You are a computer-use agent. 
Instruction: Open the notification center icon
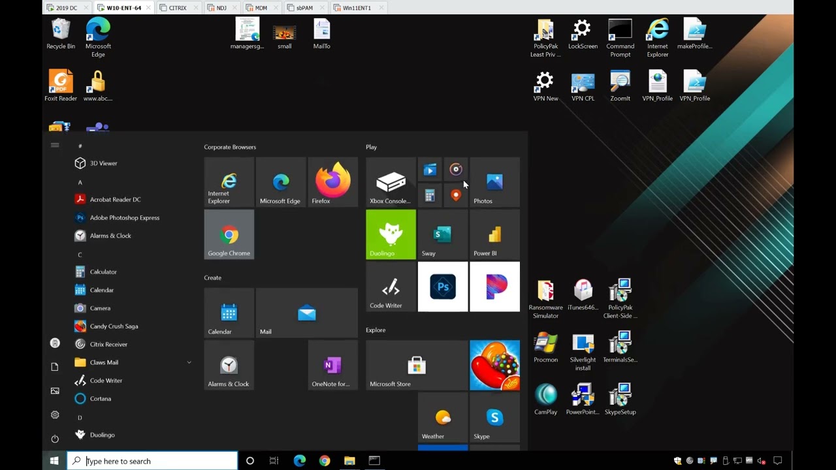[x=777, y=461]
